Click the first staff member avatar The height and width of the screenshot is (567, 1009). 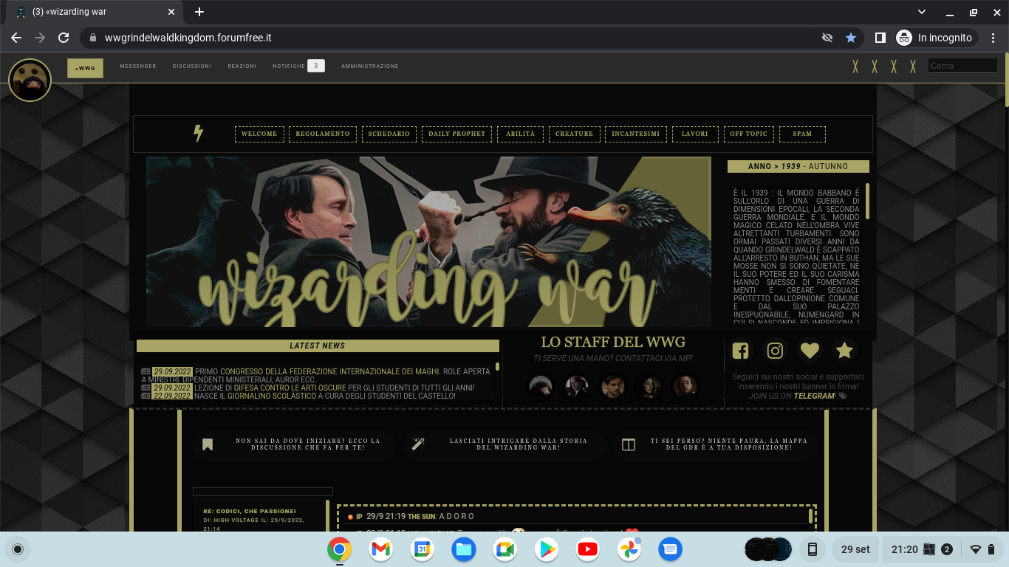(541, 386)
